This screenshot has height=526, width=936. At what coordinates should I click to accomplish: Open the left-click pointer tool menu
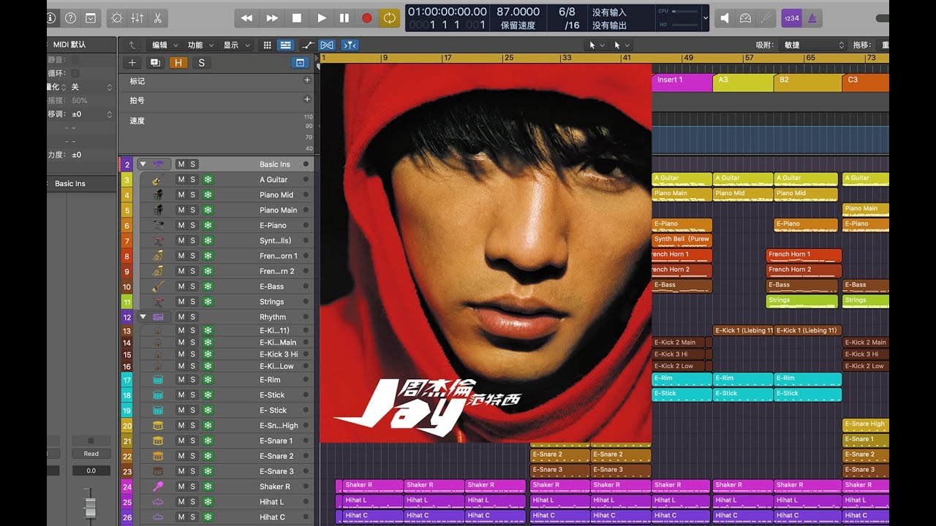coord(597,45)
